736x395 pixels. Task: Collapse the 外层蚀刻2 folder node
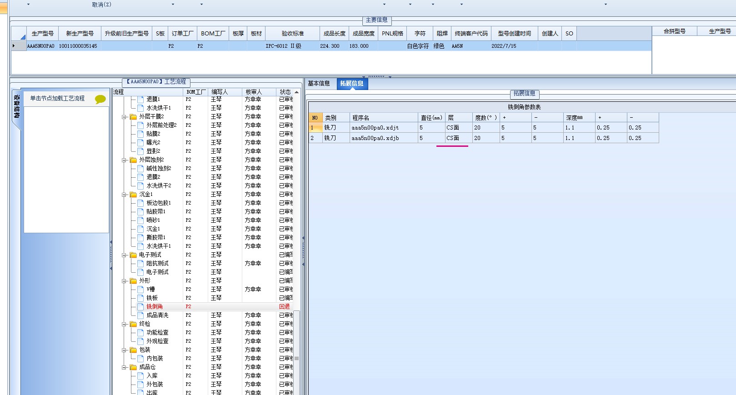[124, 160]
